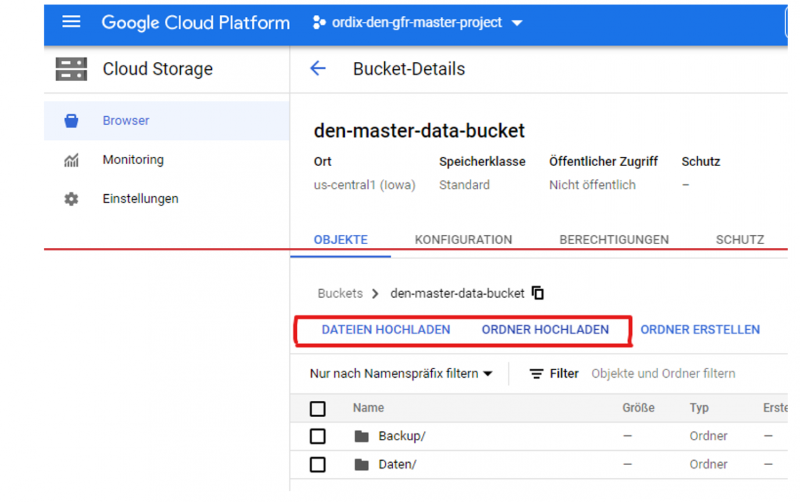Tick the checkbox for Daten/ row
This screenshot has height=502, width=800.
tap(317, 465)
